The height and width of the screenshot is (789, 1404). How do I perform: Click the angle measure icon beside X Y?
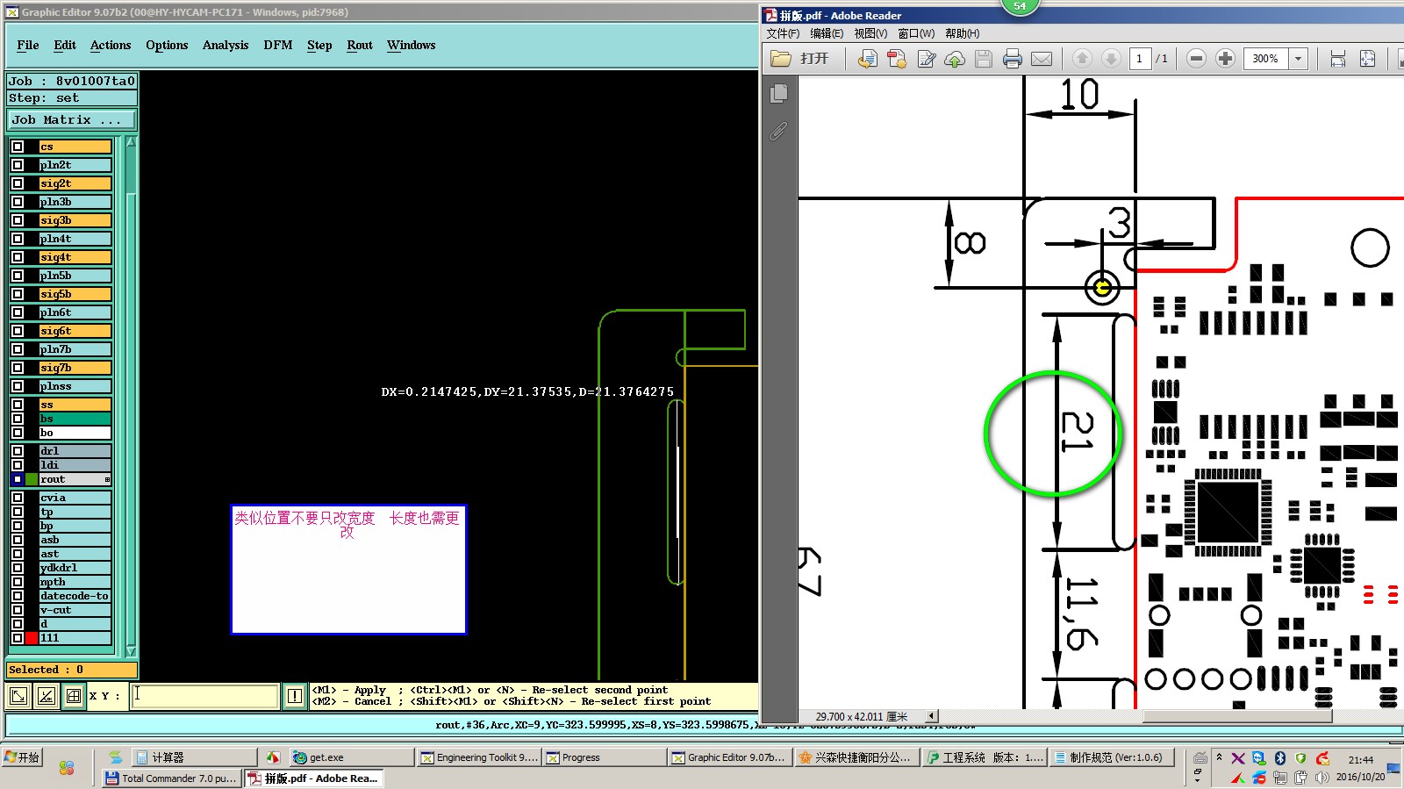click(46, 696)
